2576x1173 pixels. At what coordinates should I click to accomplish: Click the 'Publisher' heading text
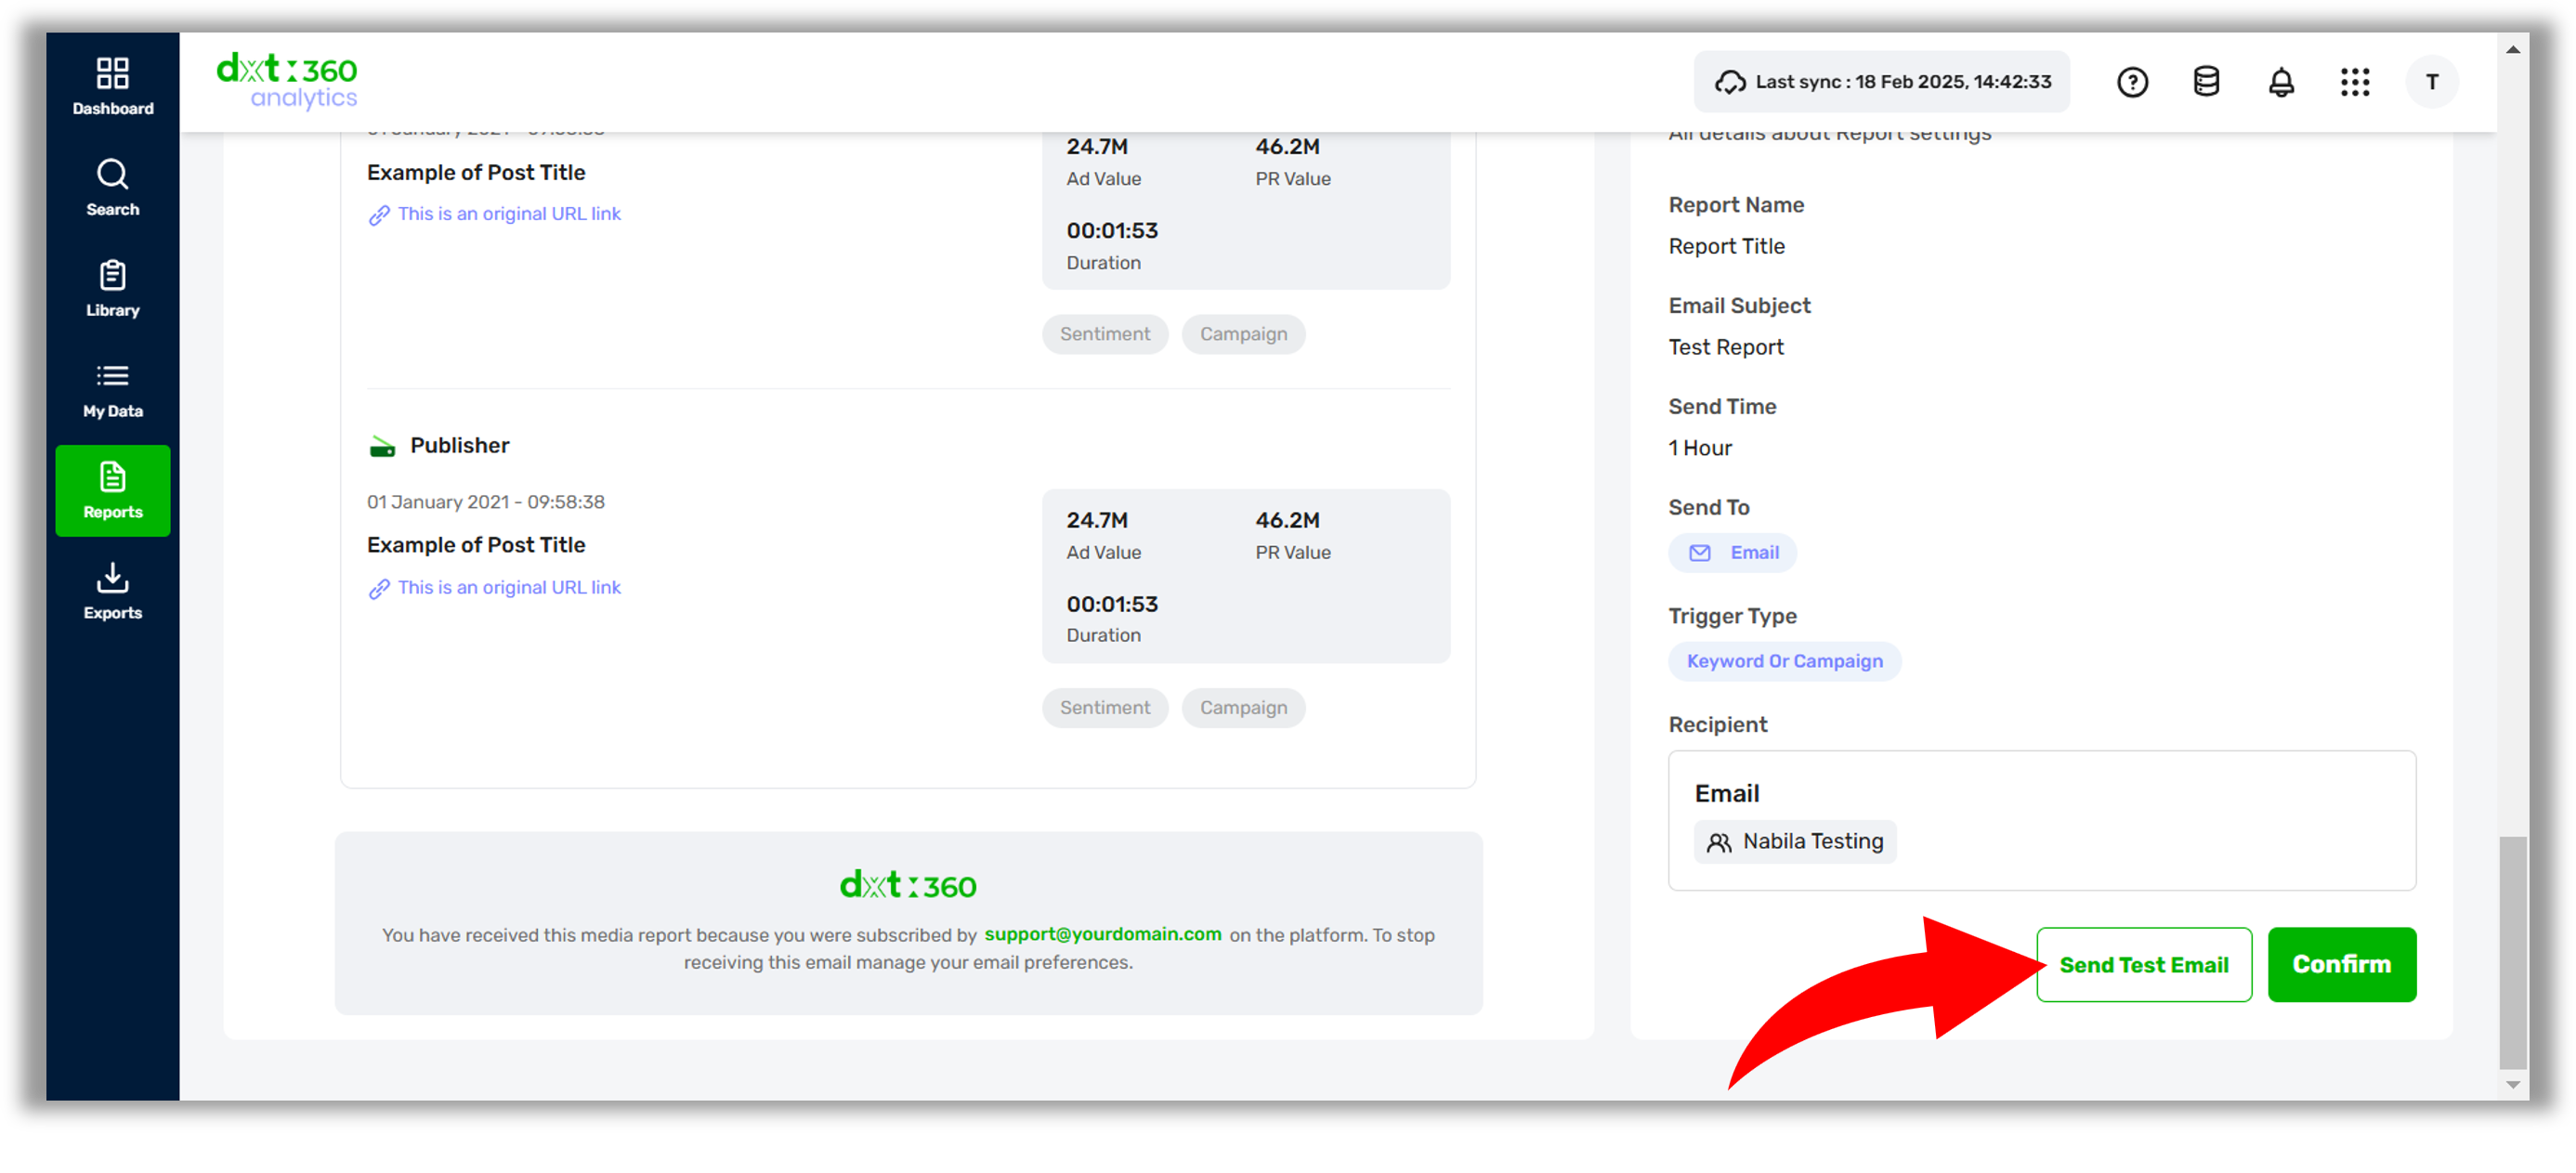point(459,446)
